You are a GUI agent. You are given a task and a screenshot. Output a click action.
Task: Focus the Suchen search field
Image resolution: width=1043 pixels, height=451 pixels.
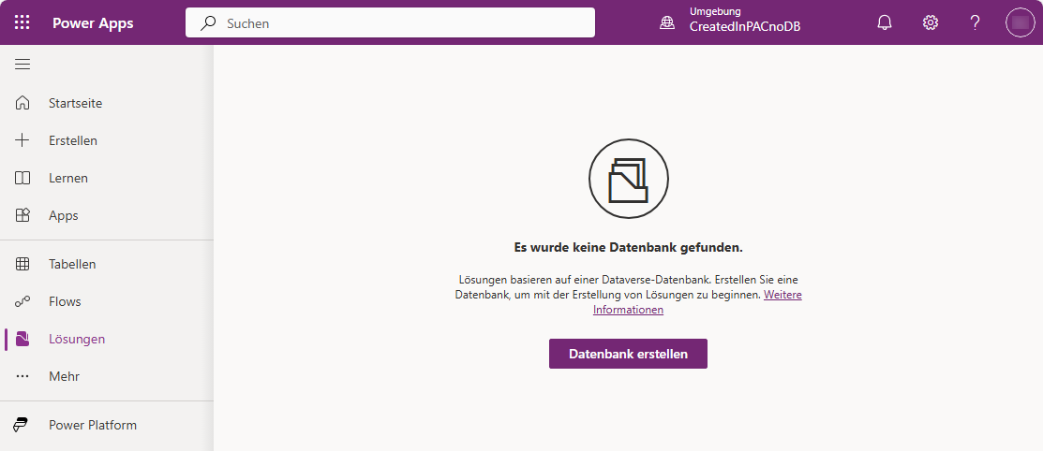coord(390,22)
